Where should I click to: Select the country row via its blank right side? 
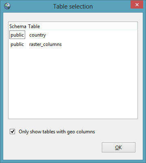pos(92,35)
